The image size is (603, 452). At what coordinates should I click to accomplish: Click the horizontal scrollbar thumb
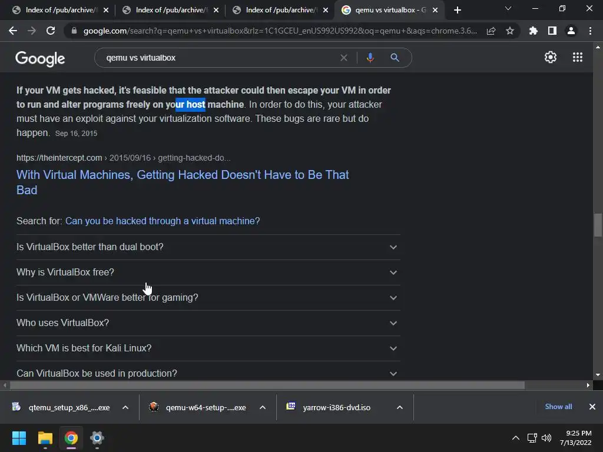tap(267, 385)
